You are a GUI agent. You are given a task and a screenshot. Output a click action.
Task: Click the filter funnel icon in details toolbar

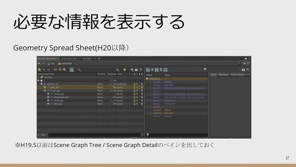coord(205,69)
